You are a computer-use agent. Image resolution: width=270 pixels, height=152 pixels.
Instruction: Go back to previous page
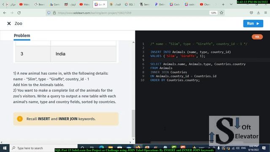[x=5, y=13]
